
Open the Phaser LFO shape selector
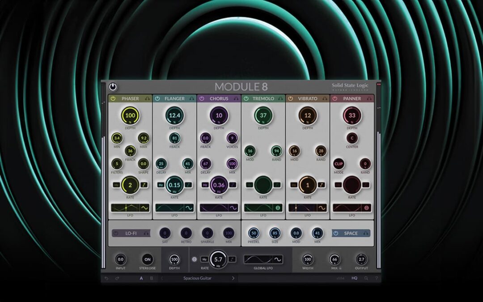coord(144,208)
